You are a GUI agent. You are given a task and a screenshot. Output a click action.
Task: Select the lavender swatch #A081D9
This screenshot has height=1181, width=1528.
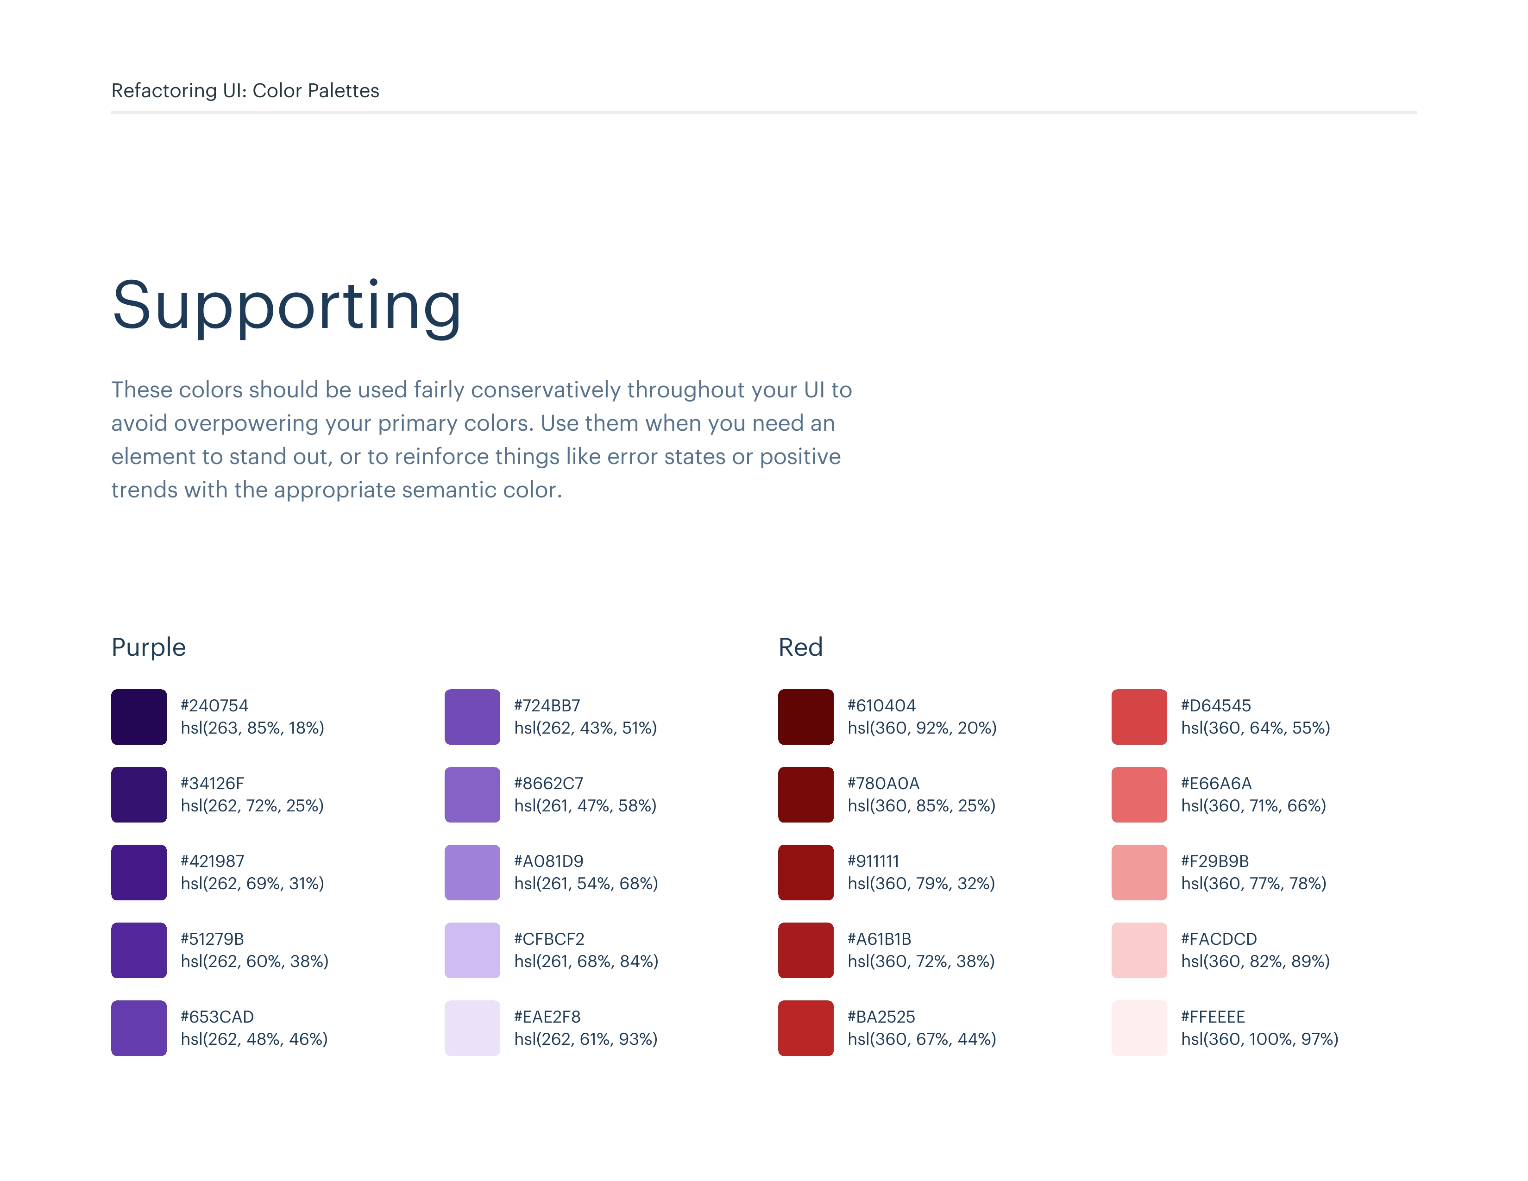pos(472,872)
